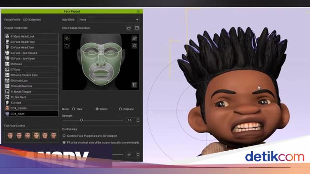Pick the fourth Full Face Control thumbnail

(36, 135)
